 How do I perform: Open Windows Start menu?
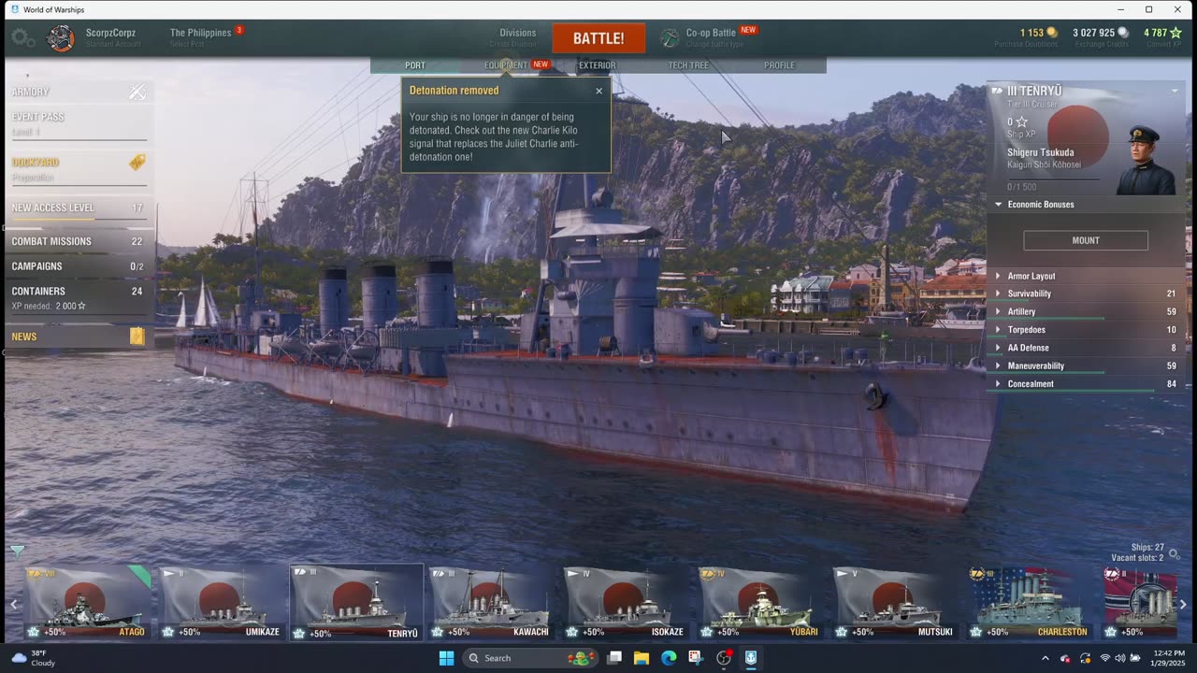(x=446, y=658)
